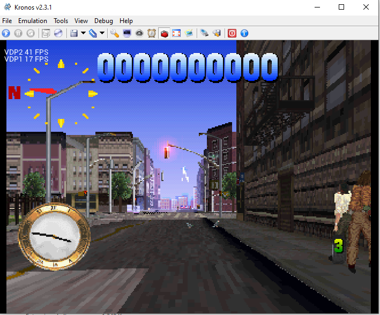Switch to fullscreen with red arrows icon
380x315 pixels.
click(x=176, y=33)
